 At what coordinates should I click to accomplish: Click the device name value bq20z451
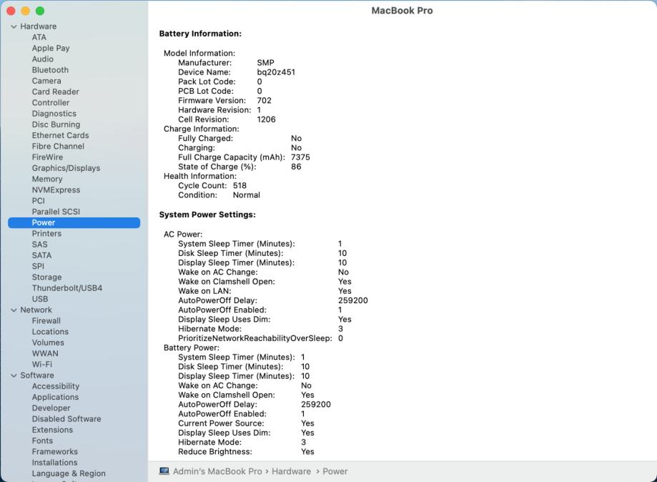point(276,72)
